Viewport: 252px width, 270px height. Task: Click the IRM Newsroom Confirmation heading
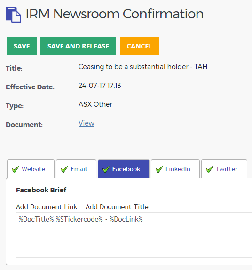[x=114, y=14]
